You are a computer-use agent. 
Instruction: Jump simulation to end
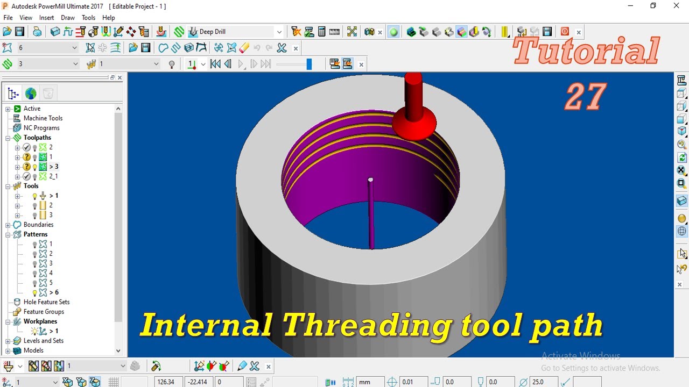266,64
